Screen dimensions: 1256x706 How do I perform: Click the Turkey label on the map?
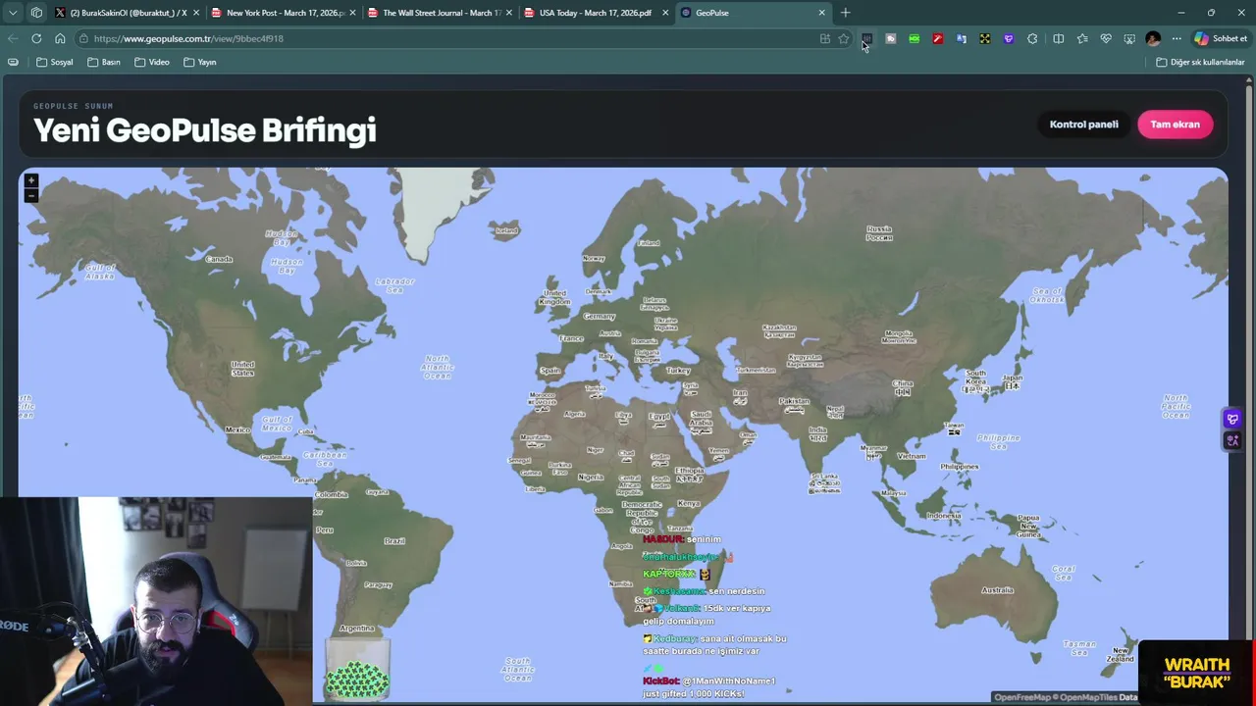(x=678, y=371)
